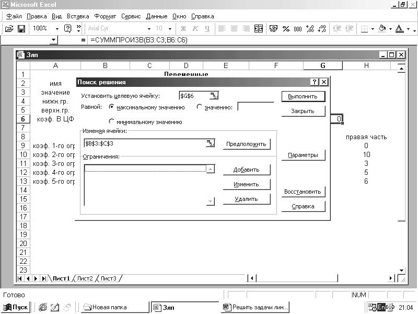Click the Open file toolbar icon
Screen dimensions: 418x314
(x=9, y=28)
